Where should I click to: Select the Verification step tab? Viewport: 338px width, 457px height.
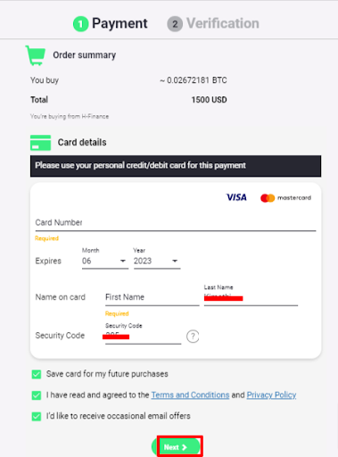[x=213, y=23]
